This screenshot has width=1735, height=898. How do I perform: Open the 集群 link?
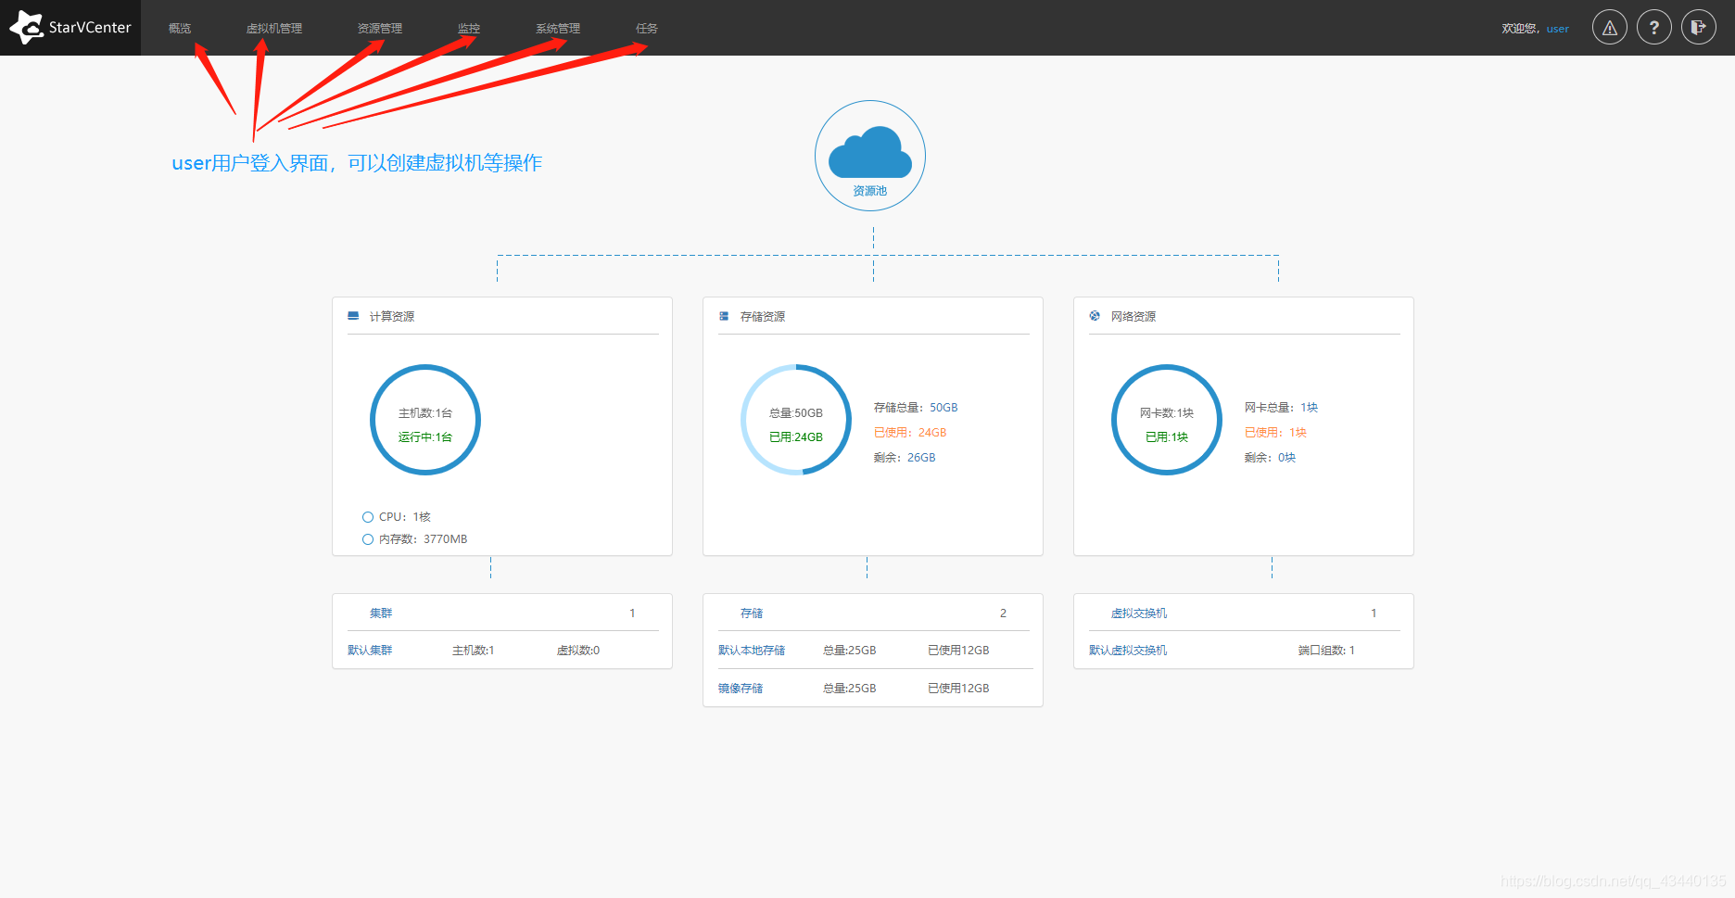tap(381, 613)
